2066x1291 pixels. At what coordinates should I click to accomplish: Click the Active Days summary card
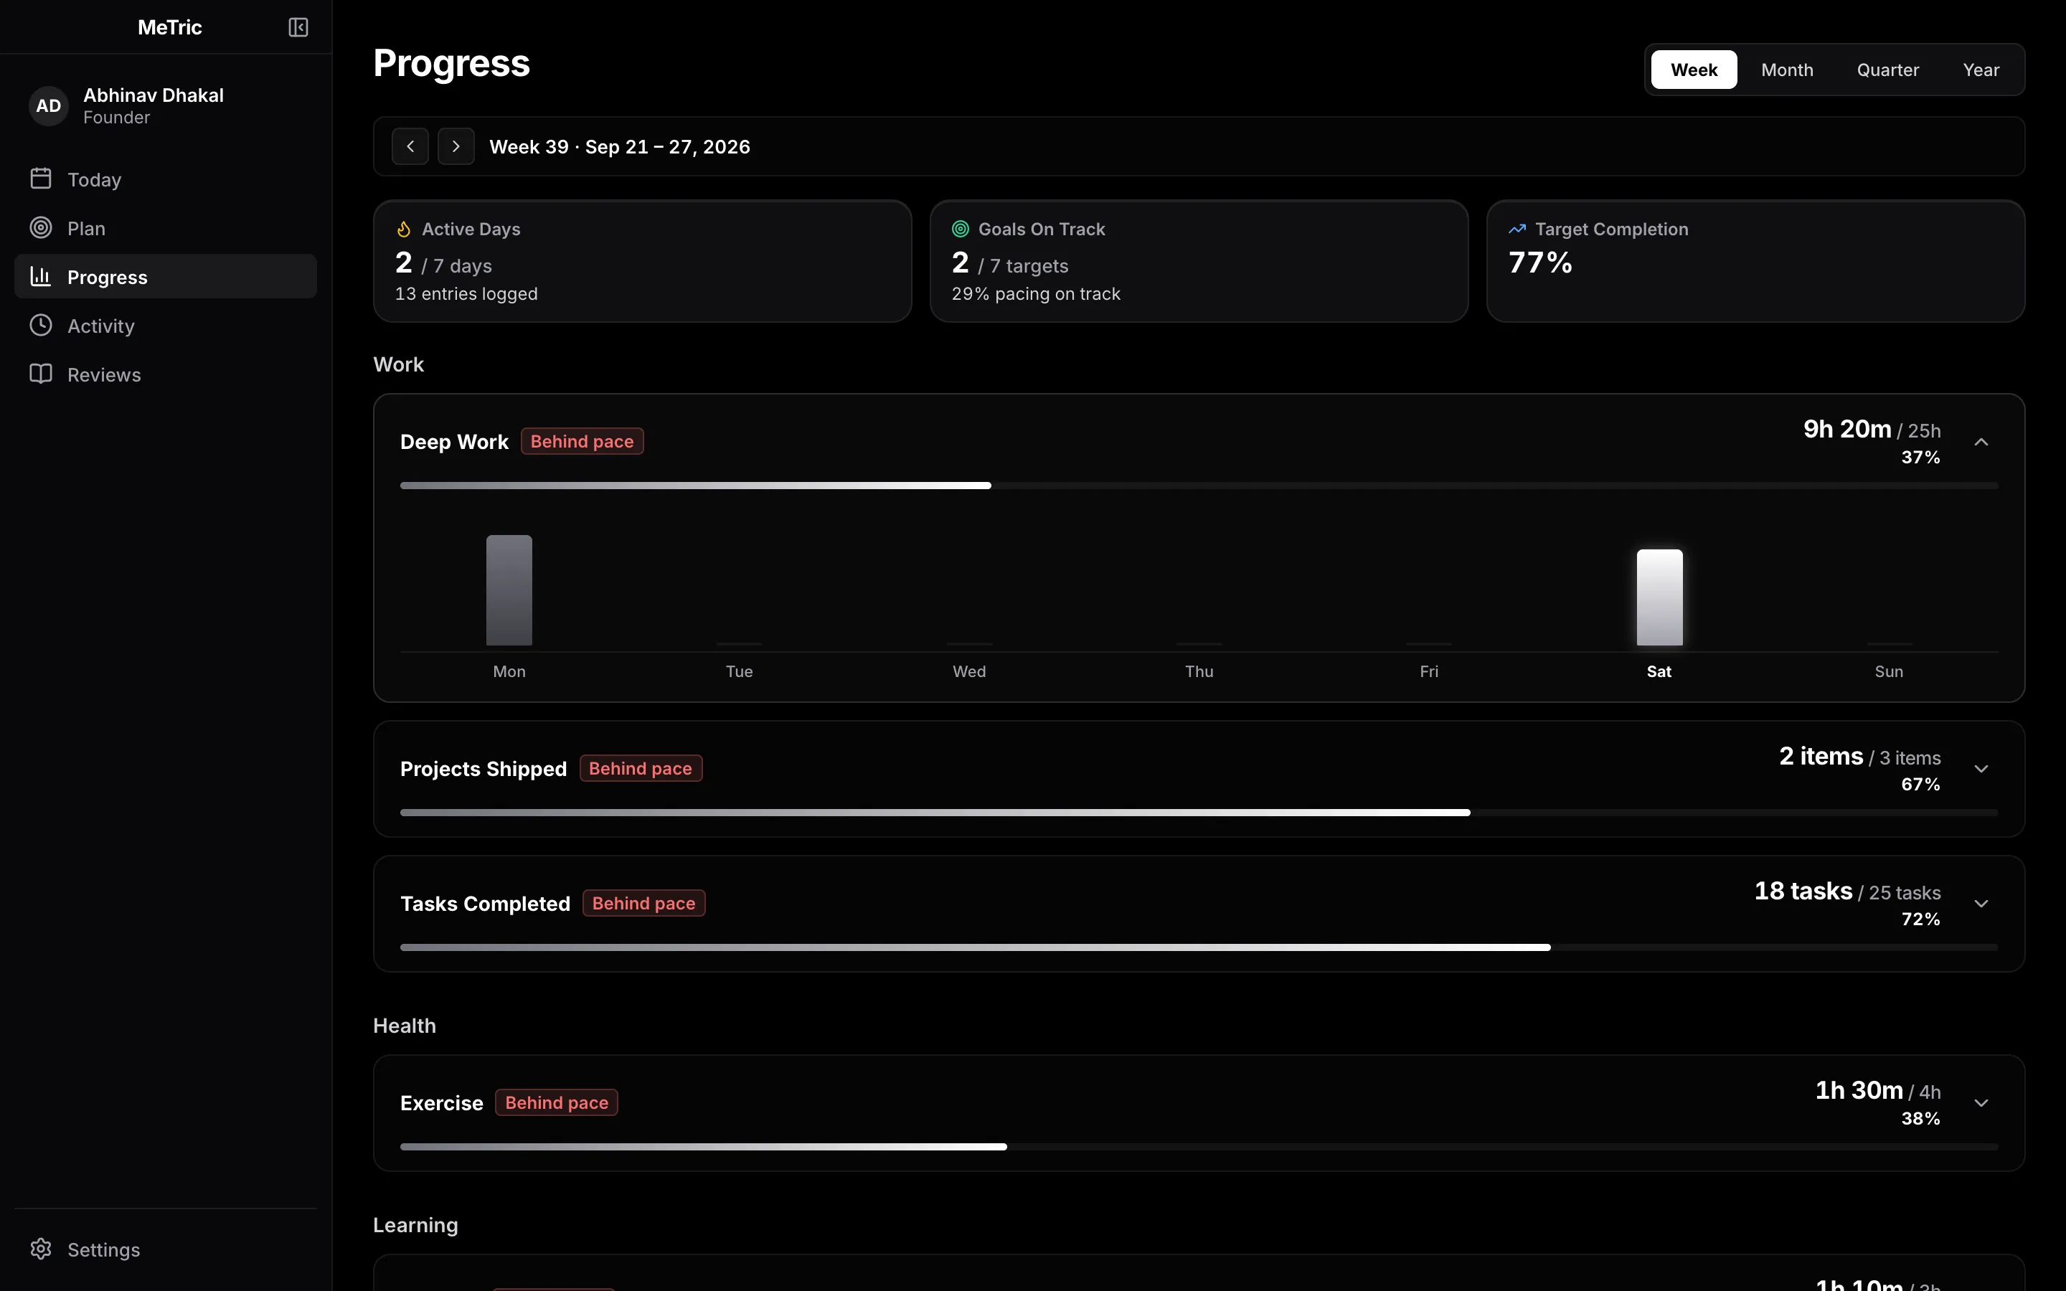coord(642,260)
